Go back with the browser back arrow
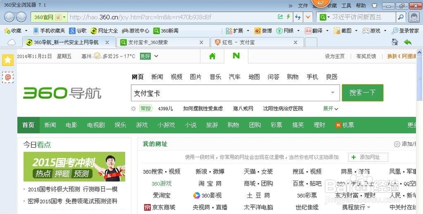Screen dimensions: 423x214 (x=9, y=17)
